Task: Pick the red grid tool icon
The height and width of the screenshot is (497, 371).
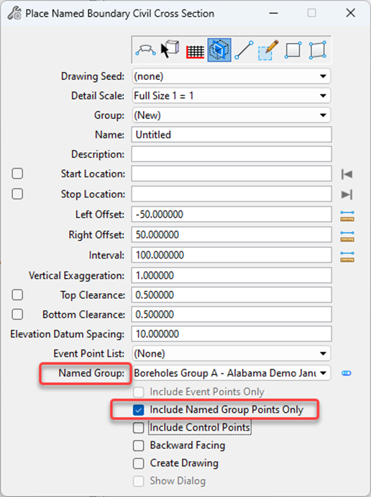Action: 195,52
